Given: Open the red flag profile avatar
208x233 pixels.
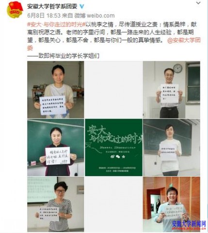Looking at the screenshot, I should click(x=15, y=10).
